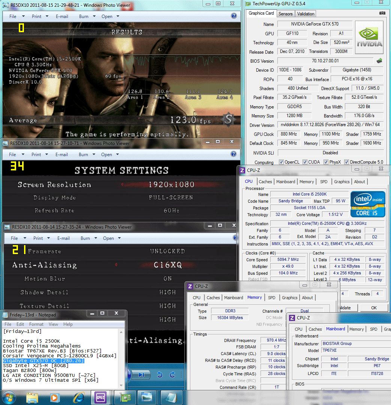Expand File dropdown in the 15-27-35-24 Photo Viewer
The height and width of the screenshot is (405, 391).
coord(25,238)
